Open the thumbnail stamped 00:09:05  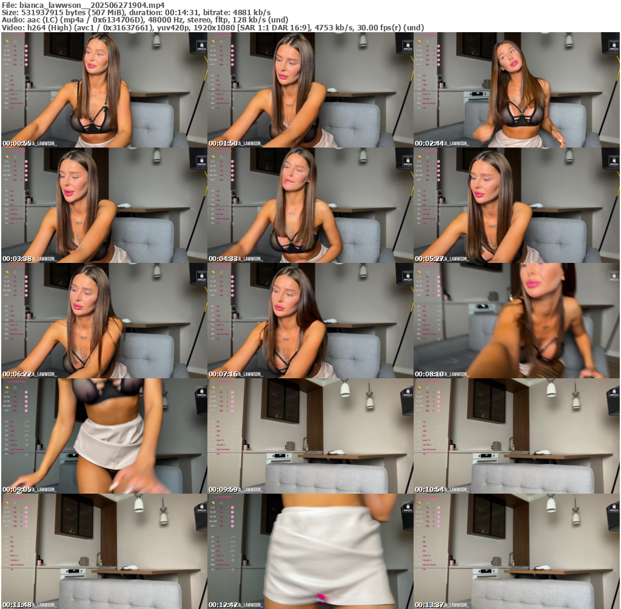pyautogui.click(x=104, y=436)
